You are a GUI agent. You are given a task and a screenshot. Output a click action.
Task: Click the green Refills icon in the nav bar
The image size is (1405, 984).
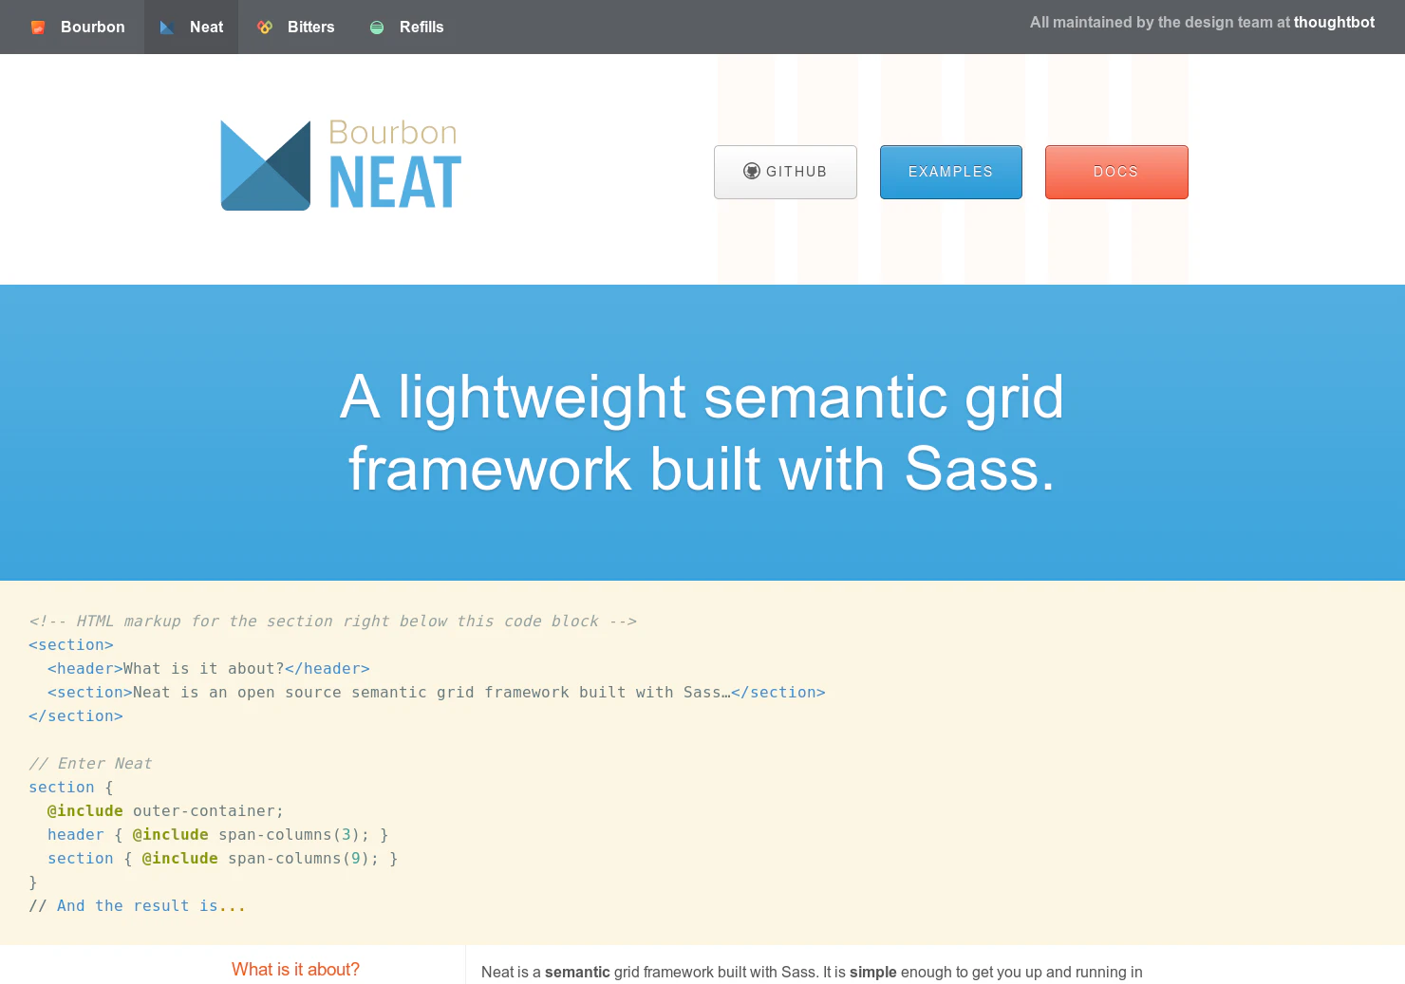coord(377,28)
